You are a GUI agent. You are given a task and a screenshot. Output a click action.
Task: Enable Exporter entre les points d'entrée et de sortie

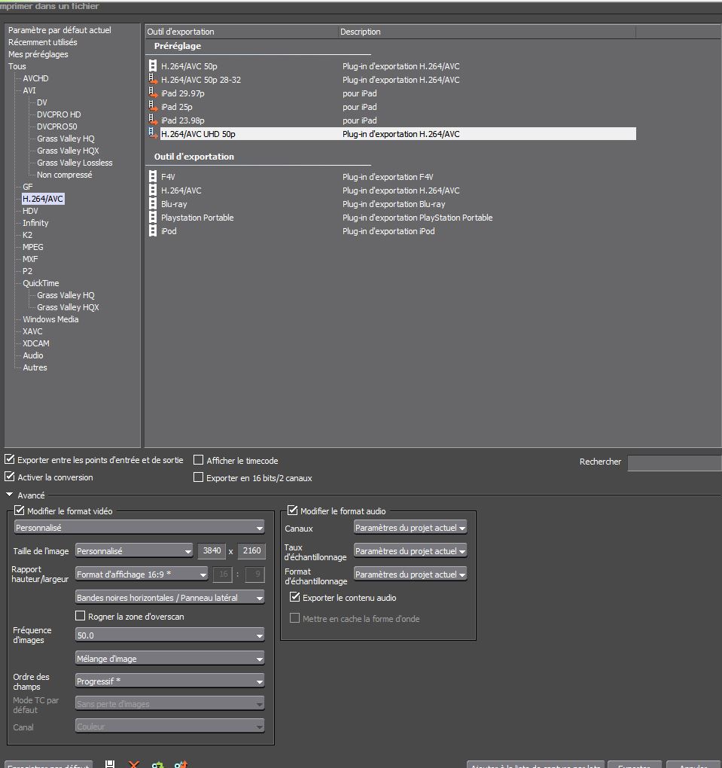pyautogui.click(x=9, y=459)
